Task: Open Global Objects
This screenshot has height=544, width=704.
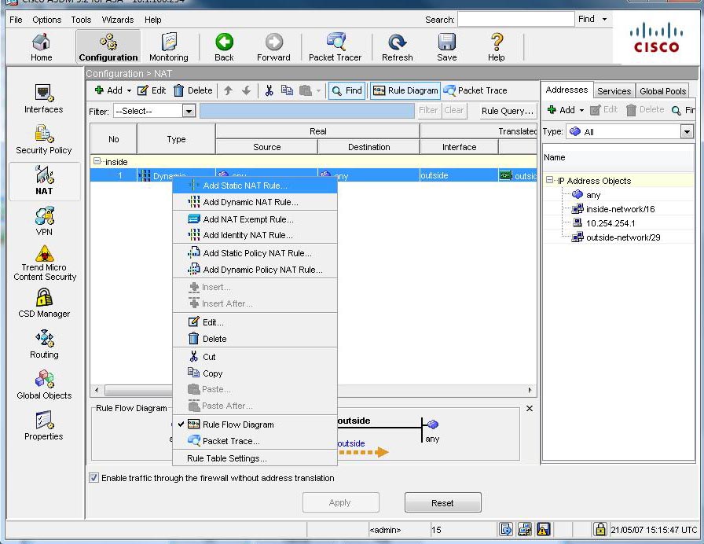Action: pos(44,385)
